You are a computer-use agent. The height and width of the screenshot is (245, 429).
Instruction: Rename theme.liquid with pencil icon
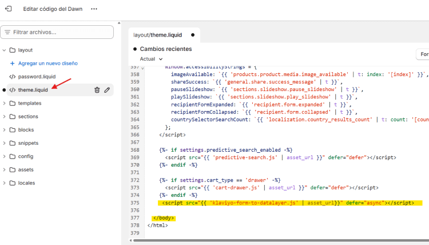[107, 90]
